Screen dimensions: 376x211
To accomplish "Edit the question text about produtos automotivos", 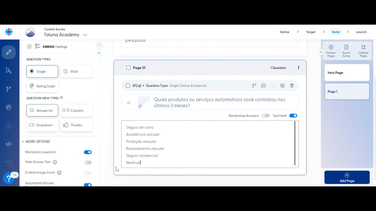I will coord(219,103).
